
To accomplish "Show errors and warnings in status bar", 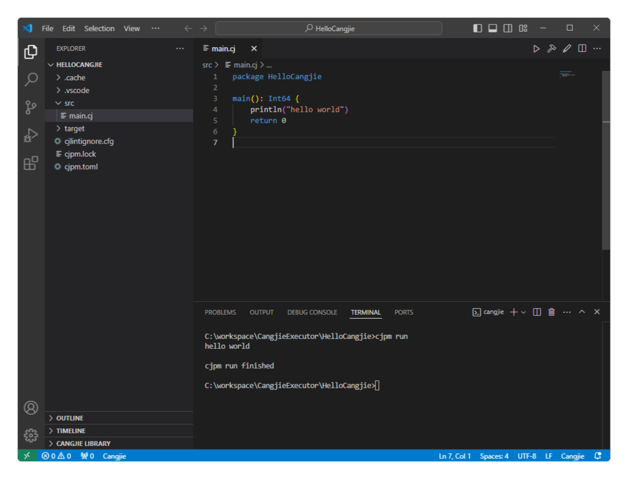I will pyautogui.click(x=56, y=456).
